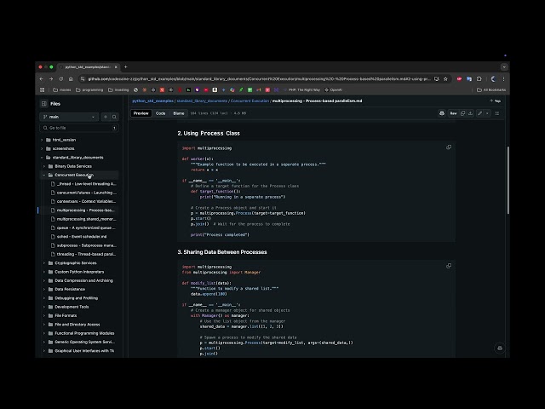Screen dimensions: 545x409
Task: Open the browser extensions puzzle icon
Action: (x=479, y=79)
